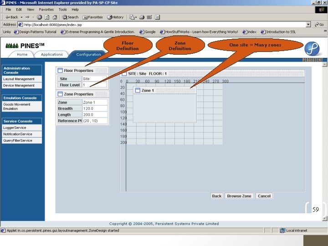Open the File menu
The image size is (328, 246).
8,10
